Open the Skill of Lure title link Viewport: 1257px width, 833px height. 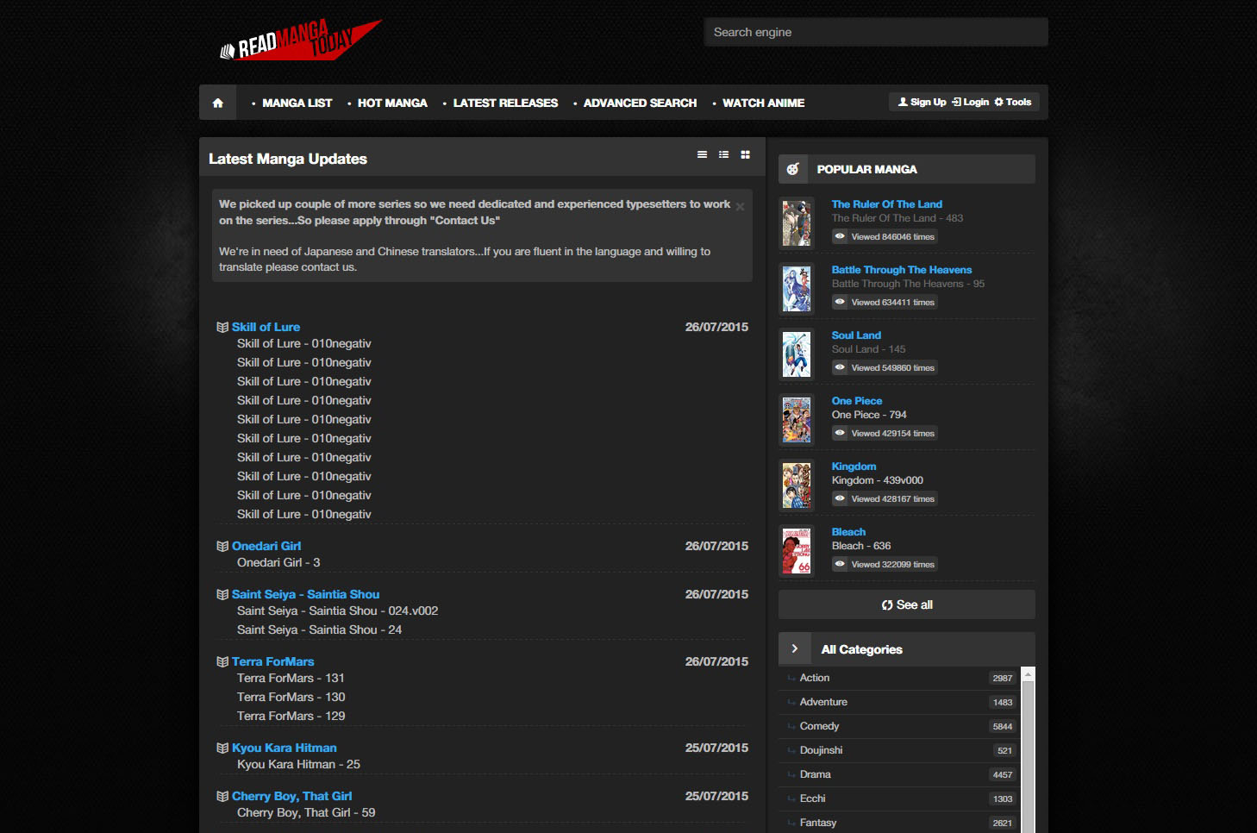pyautogui.click(x=266, y=327)
